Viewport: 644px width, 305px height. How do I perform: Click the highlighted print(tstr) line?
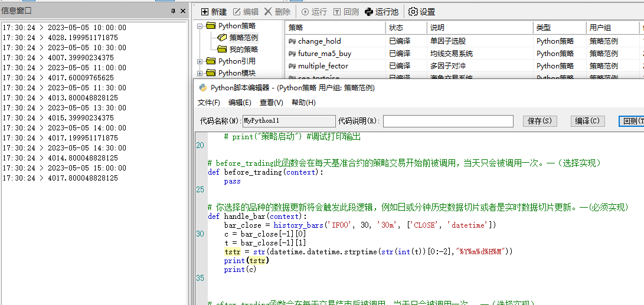pyautogui.click(x=246, y=261)
